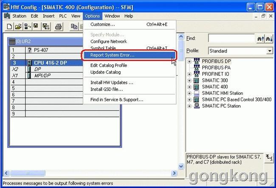Click the Find down binoculars icon
The width and height of the screenshot is (276, 188).
point(269,39)
